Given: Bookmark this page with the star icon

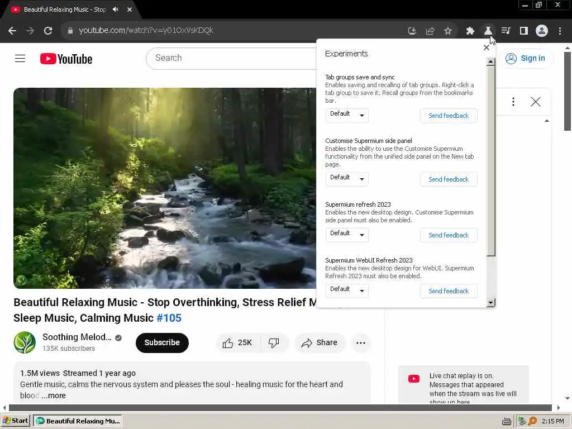Looking at the screenshot, I should pyautogui.click(x=447, y=31).
